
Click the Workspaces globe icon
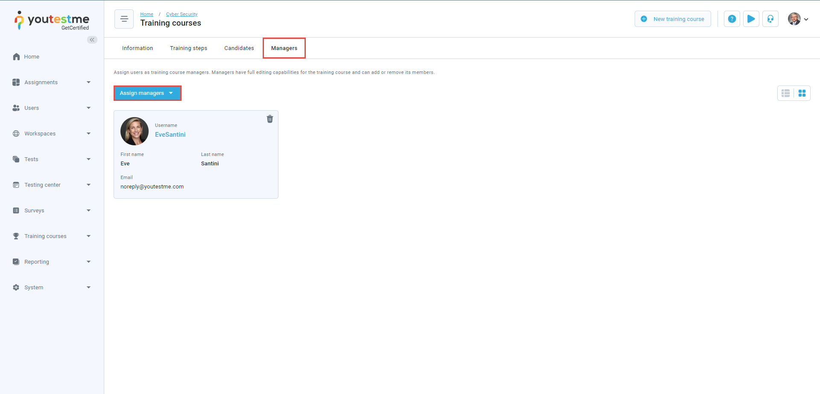pyautogui.click(x=16, y=133)
